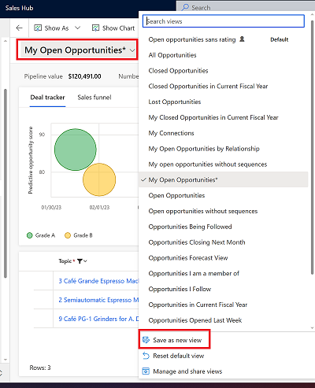The width and height of the screenshot is (315, 388).
Task: Click the Manage and share views icon
Action: tap(146, 371)
